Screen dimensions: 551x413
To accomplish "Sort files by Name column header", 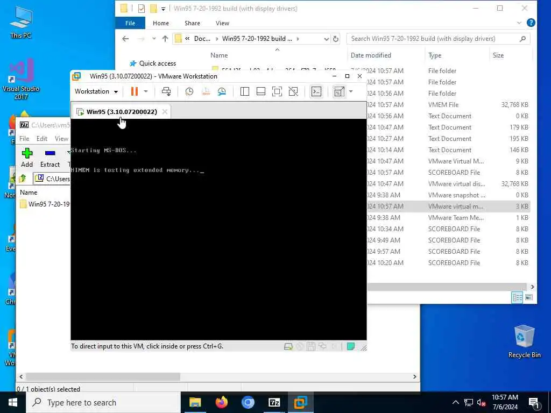I will (x=219, y=55).
